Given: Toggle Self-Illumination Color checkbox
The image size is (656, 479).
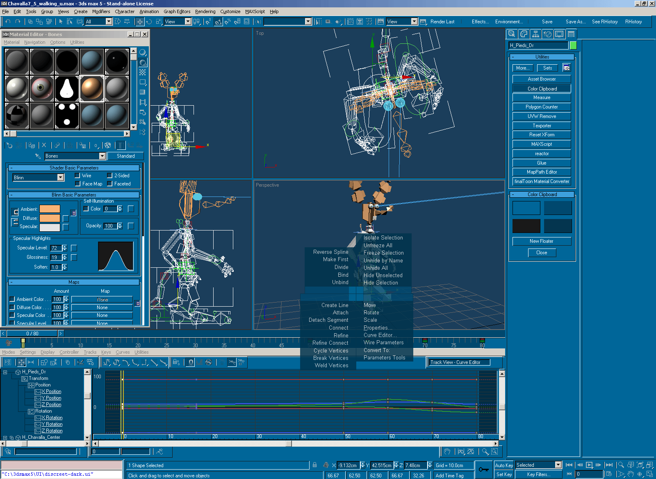Looking at the screenshot, I should (86, 209).
